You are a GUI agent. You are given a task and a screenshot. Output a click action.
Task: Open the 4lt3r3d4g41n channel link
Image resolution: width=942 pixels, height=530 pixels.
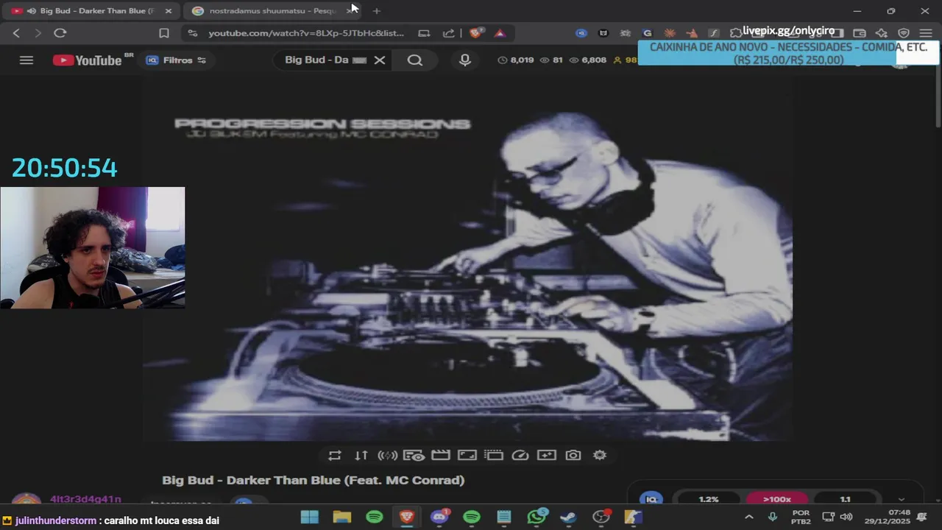(85, 500)
